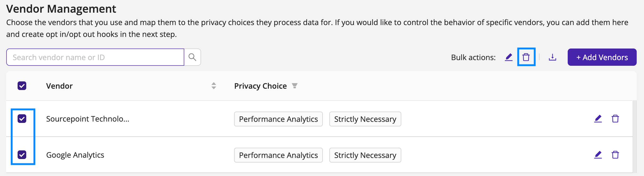Sort by Vendor column arrows
Image resolution: width=644 pixels, height=176 pixels.
point(214,86)
